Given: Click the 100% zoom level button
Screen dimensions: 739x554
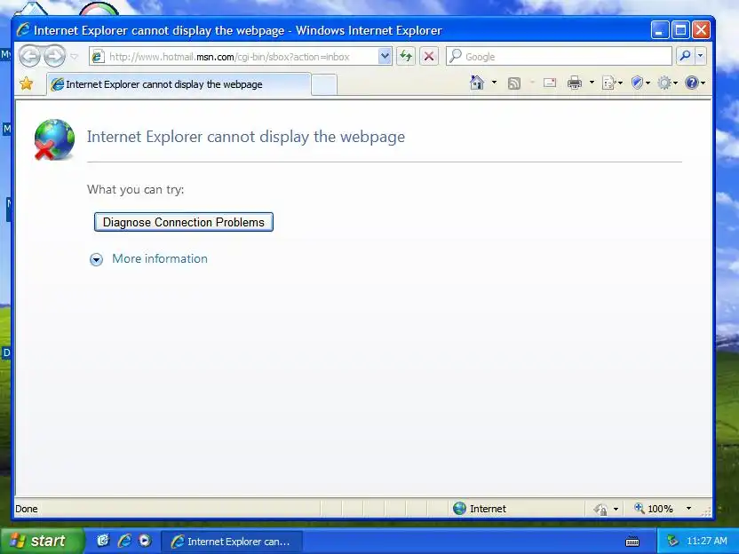Looking at the screenshot, I should coord(654,509).
